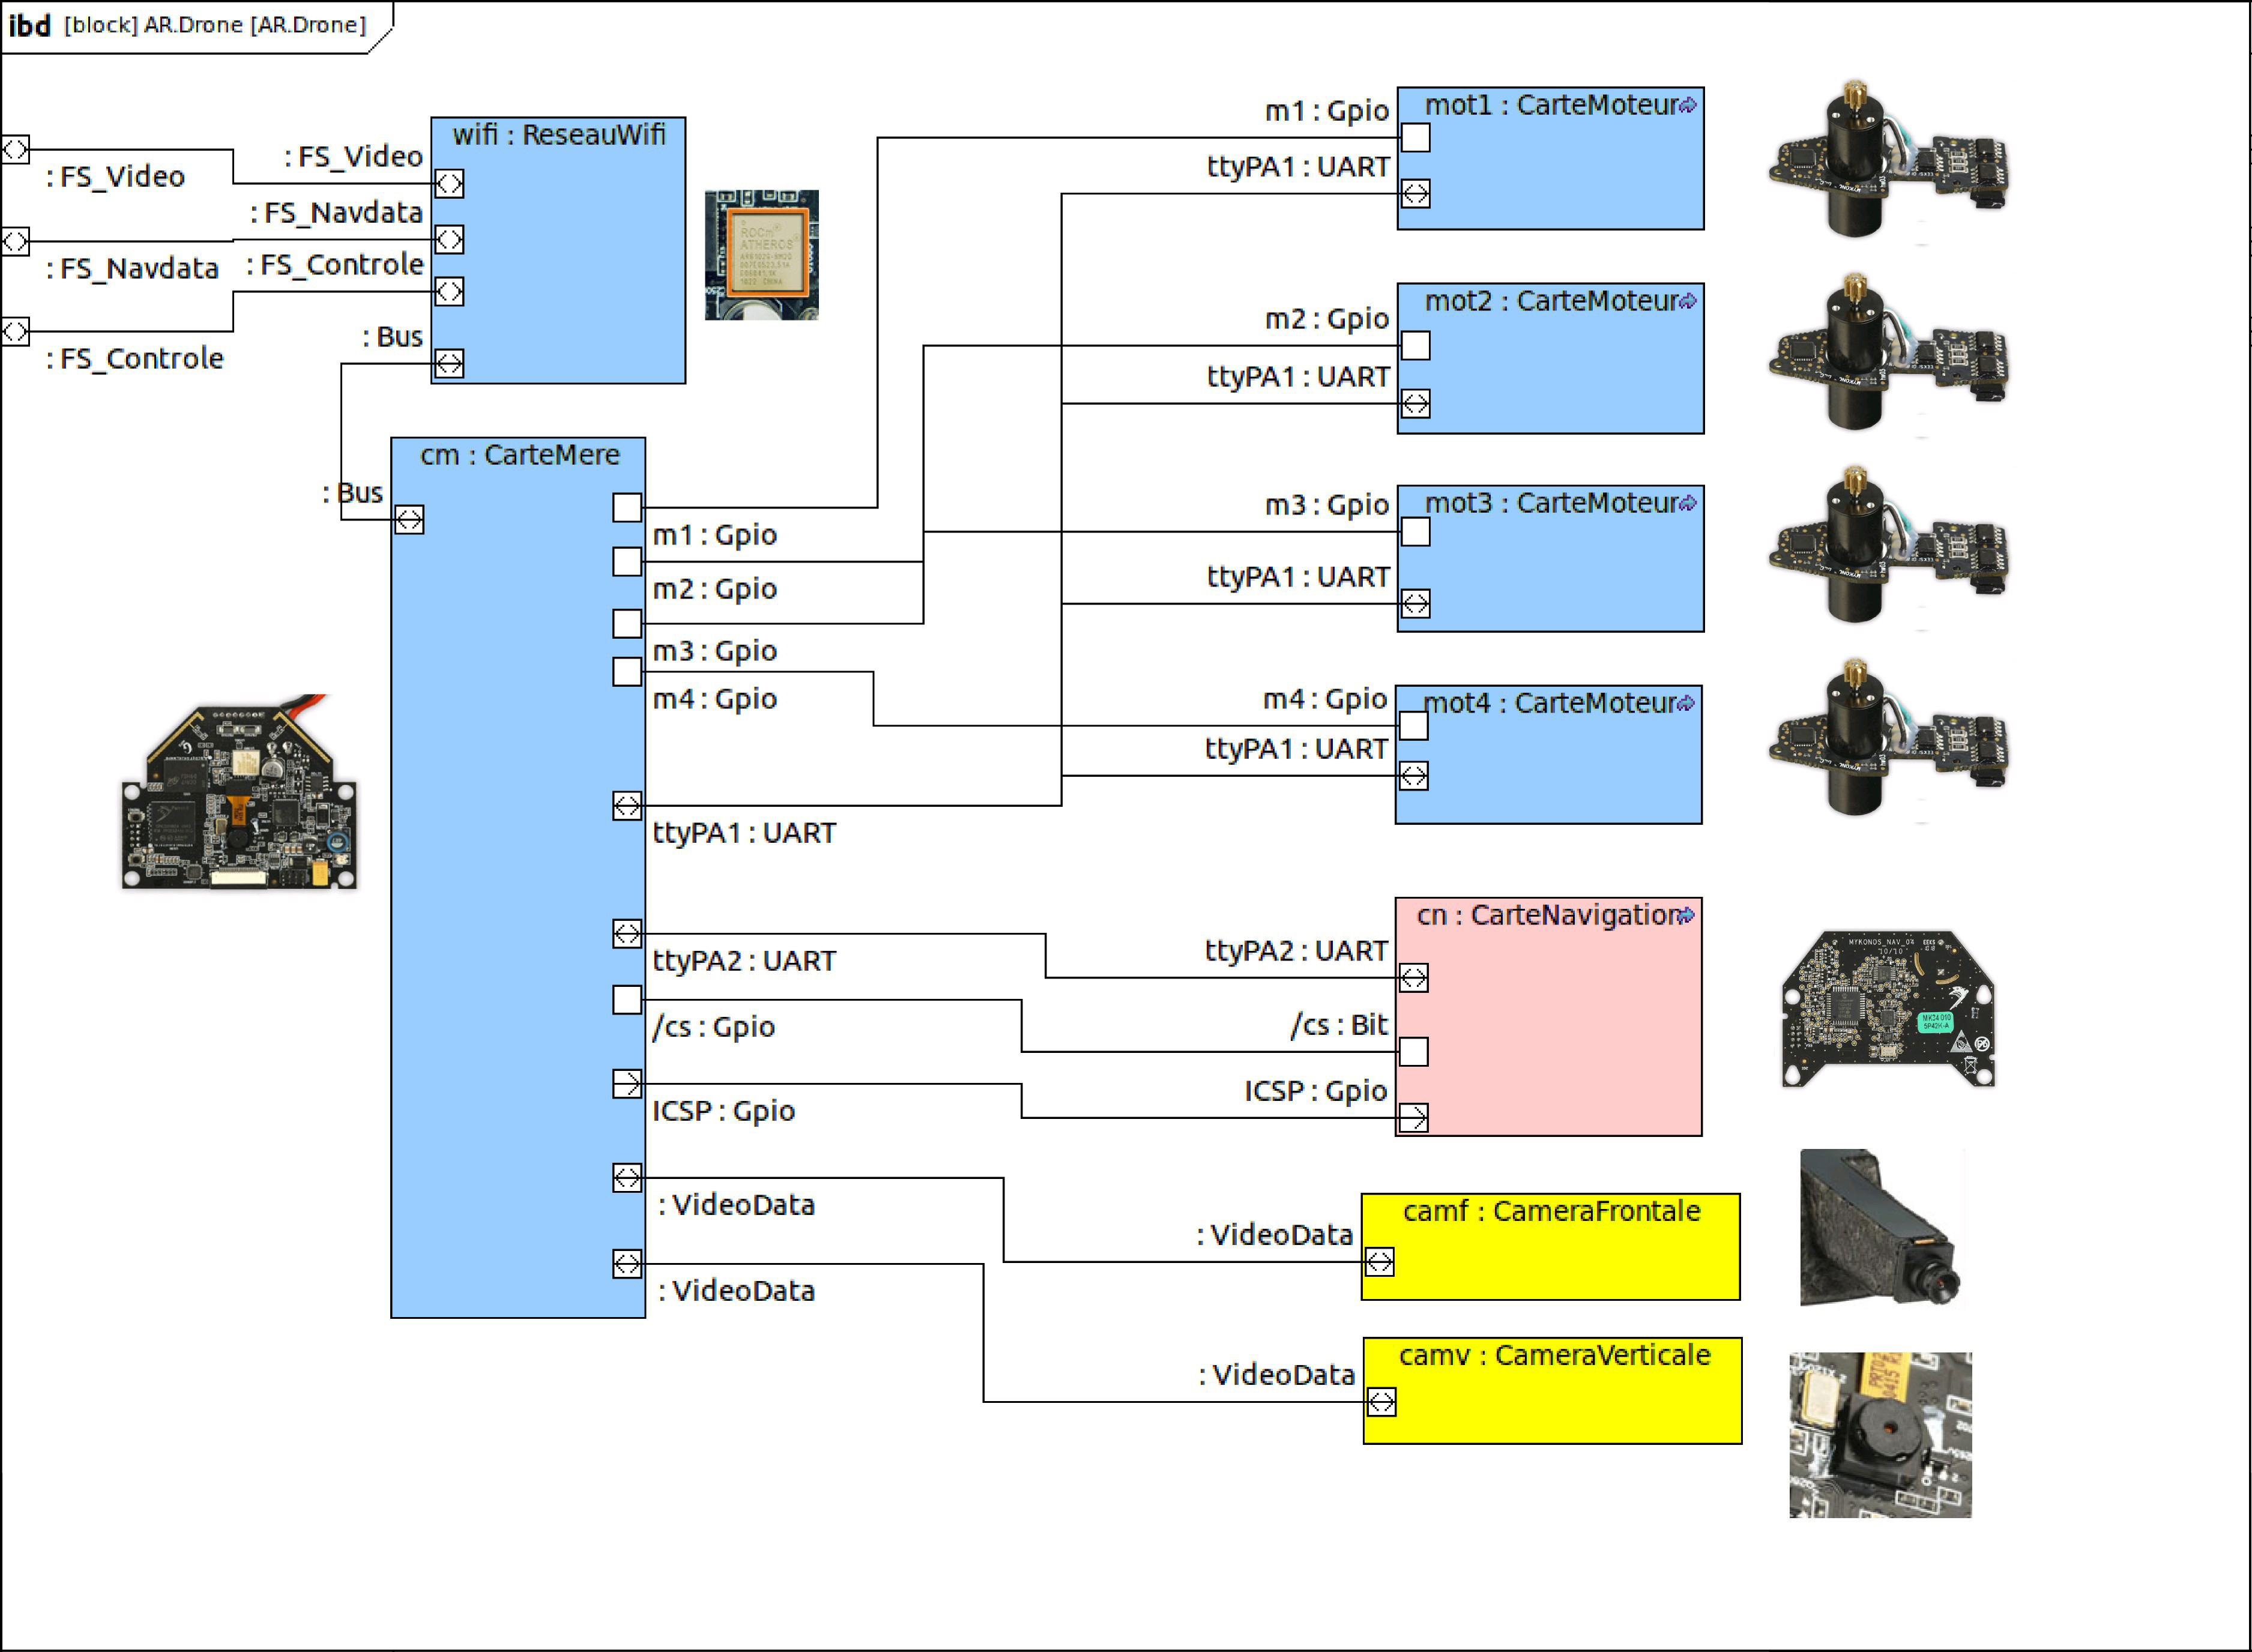Click the motor image next to mot1

(1888, 160)
